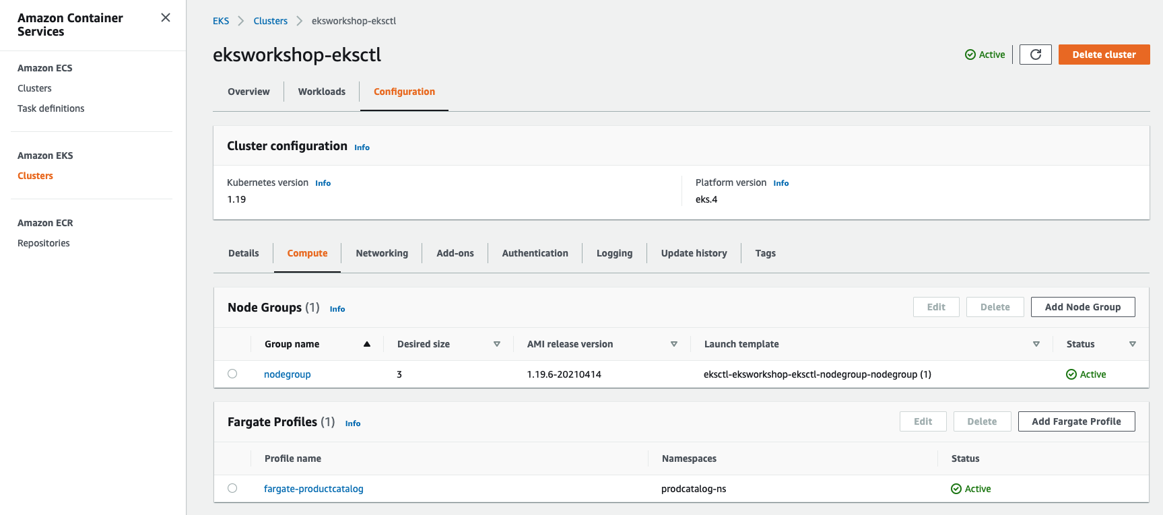Image resolution: width=1163 pixels, height=515 pixels.
Task: Open Info next to Fargate Profiles
Action: tap(353, 423)
